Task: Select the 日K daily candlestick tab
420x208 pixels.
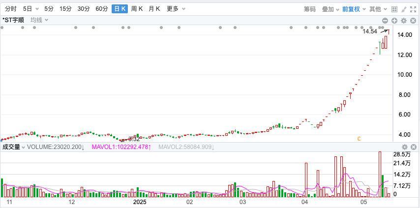Action: 120,9
